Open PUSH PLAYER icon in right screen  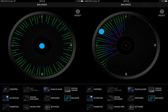131,89
